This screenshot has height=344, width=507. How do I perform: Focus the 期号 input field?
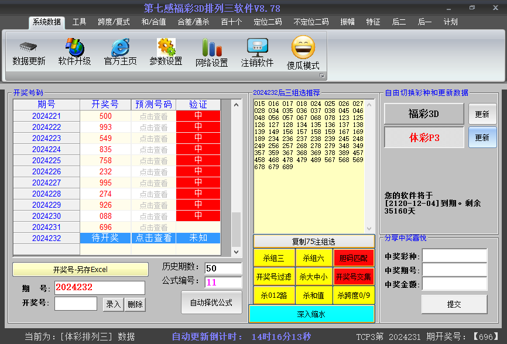(100, 287)
